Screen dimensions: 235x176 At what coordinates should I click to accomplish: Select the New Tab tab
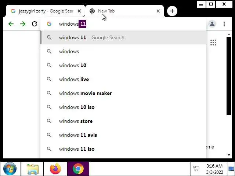[124, 11]
